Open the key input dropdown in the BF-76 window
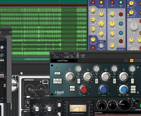This screenshot has height=116, width=141. (38, 98)
